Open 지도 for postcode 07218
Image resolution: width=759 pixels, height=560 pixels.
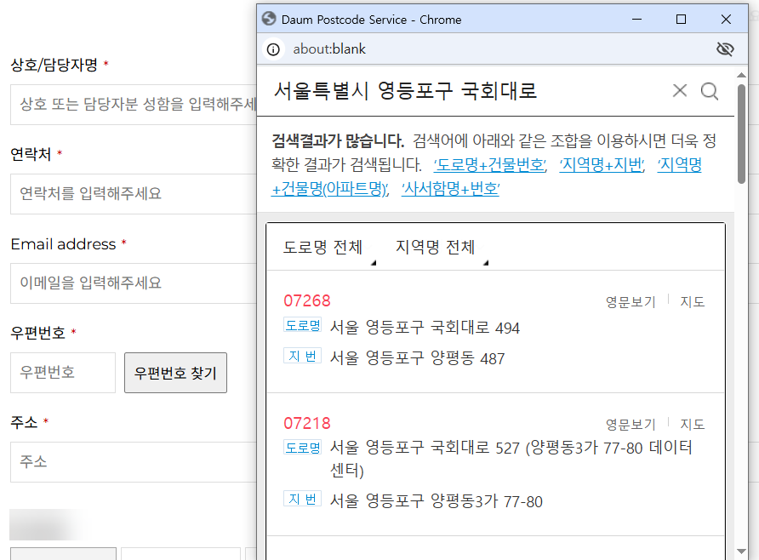tap(692, 425)
